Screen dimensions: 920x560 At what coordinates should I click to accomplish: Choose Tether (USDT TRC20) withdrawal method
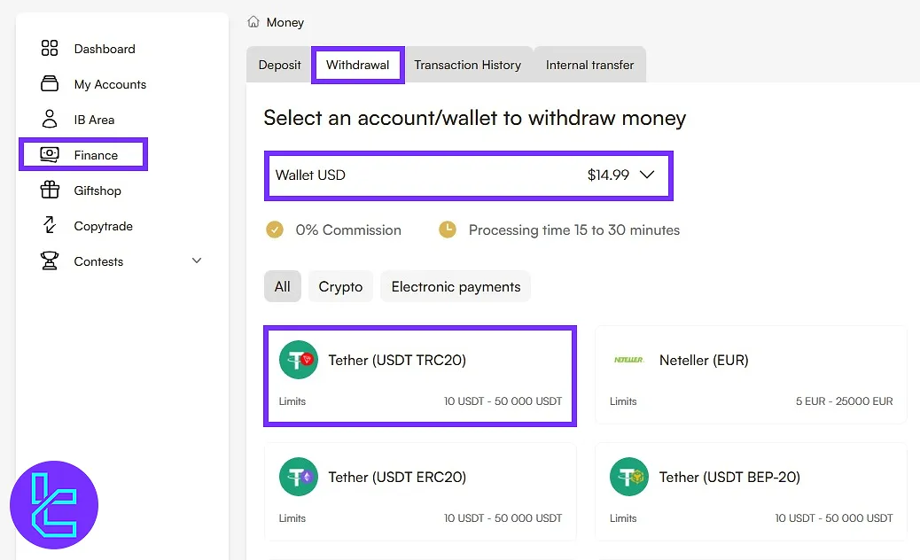(x=420, y=376)
